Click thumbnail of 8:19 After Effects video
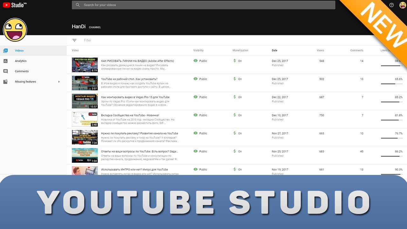 [x=85, y=65]
